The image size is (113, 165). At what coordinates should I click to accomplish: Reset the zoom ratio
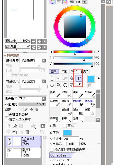tap(44, 42)
